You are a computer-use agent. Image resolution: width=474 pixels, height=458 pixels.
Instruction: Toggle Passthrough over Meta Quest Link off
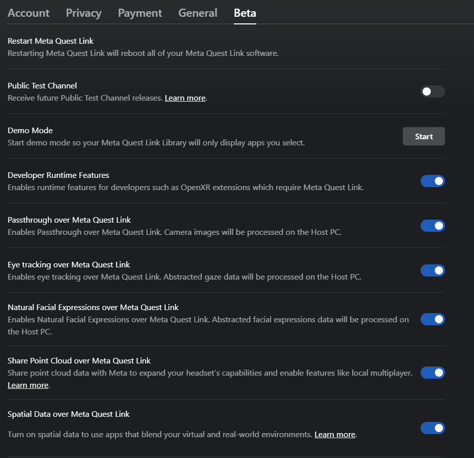click(432, 225)
